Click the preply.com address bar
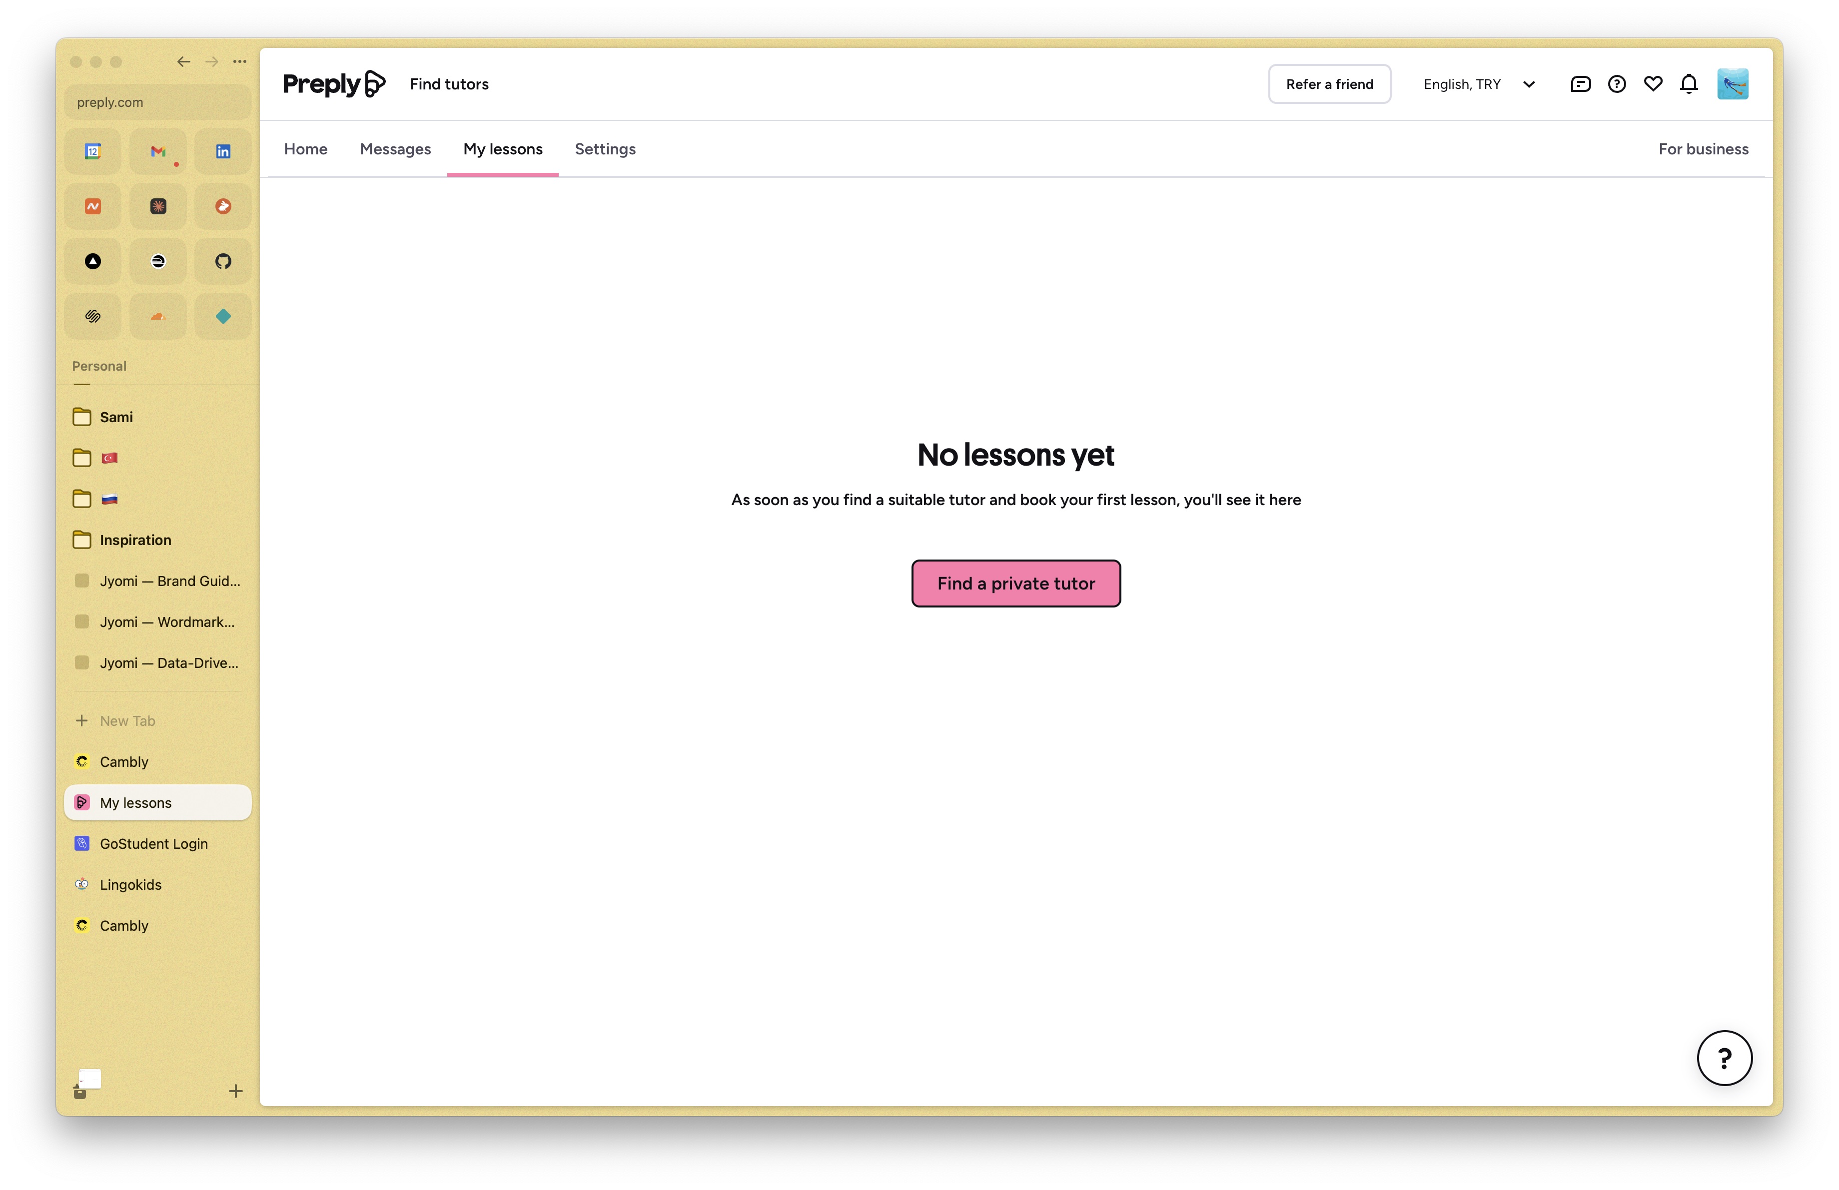This screenshot has height=1190, width=1839. pyautogui.click(x=157, y=102)
